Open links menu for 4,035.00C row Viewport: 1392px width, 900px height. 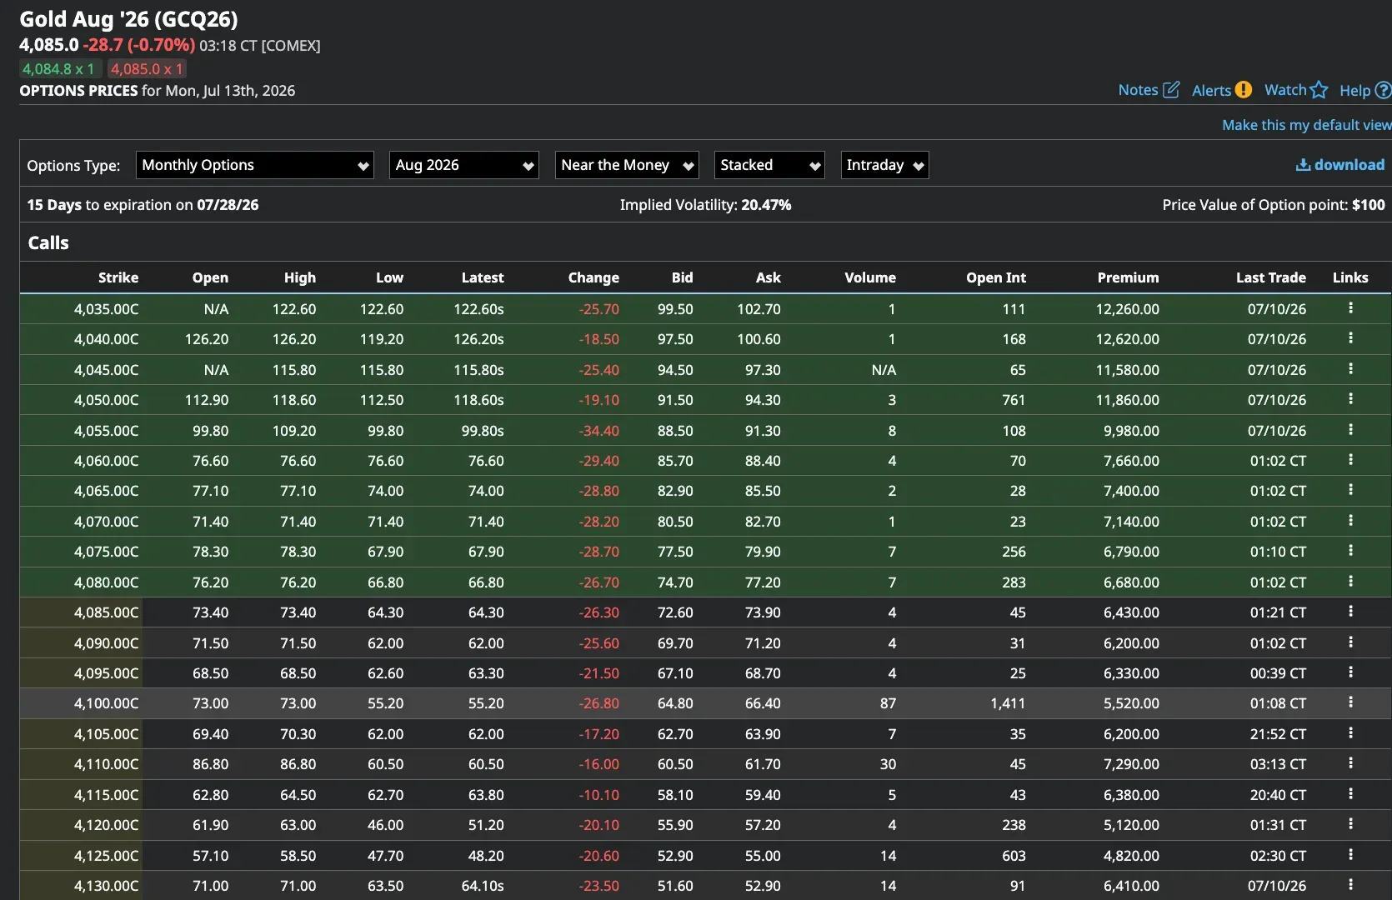pyautogui.click(x=1350, y=308)
